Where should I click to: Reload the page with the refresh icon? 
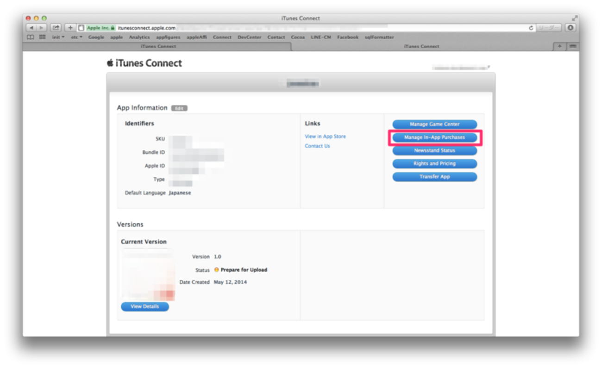(x=531, y=28)
